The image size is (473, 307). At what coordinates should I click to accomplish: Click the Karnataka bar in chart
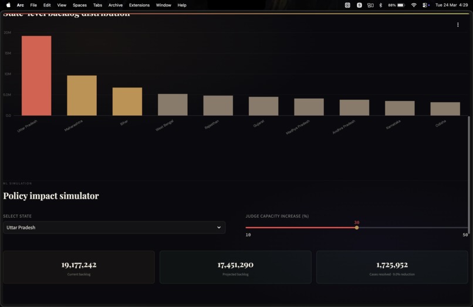pyautogui.click(x=400, y=108)
